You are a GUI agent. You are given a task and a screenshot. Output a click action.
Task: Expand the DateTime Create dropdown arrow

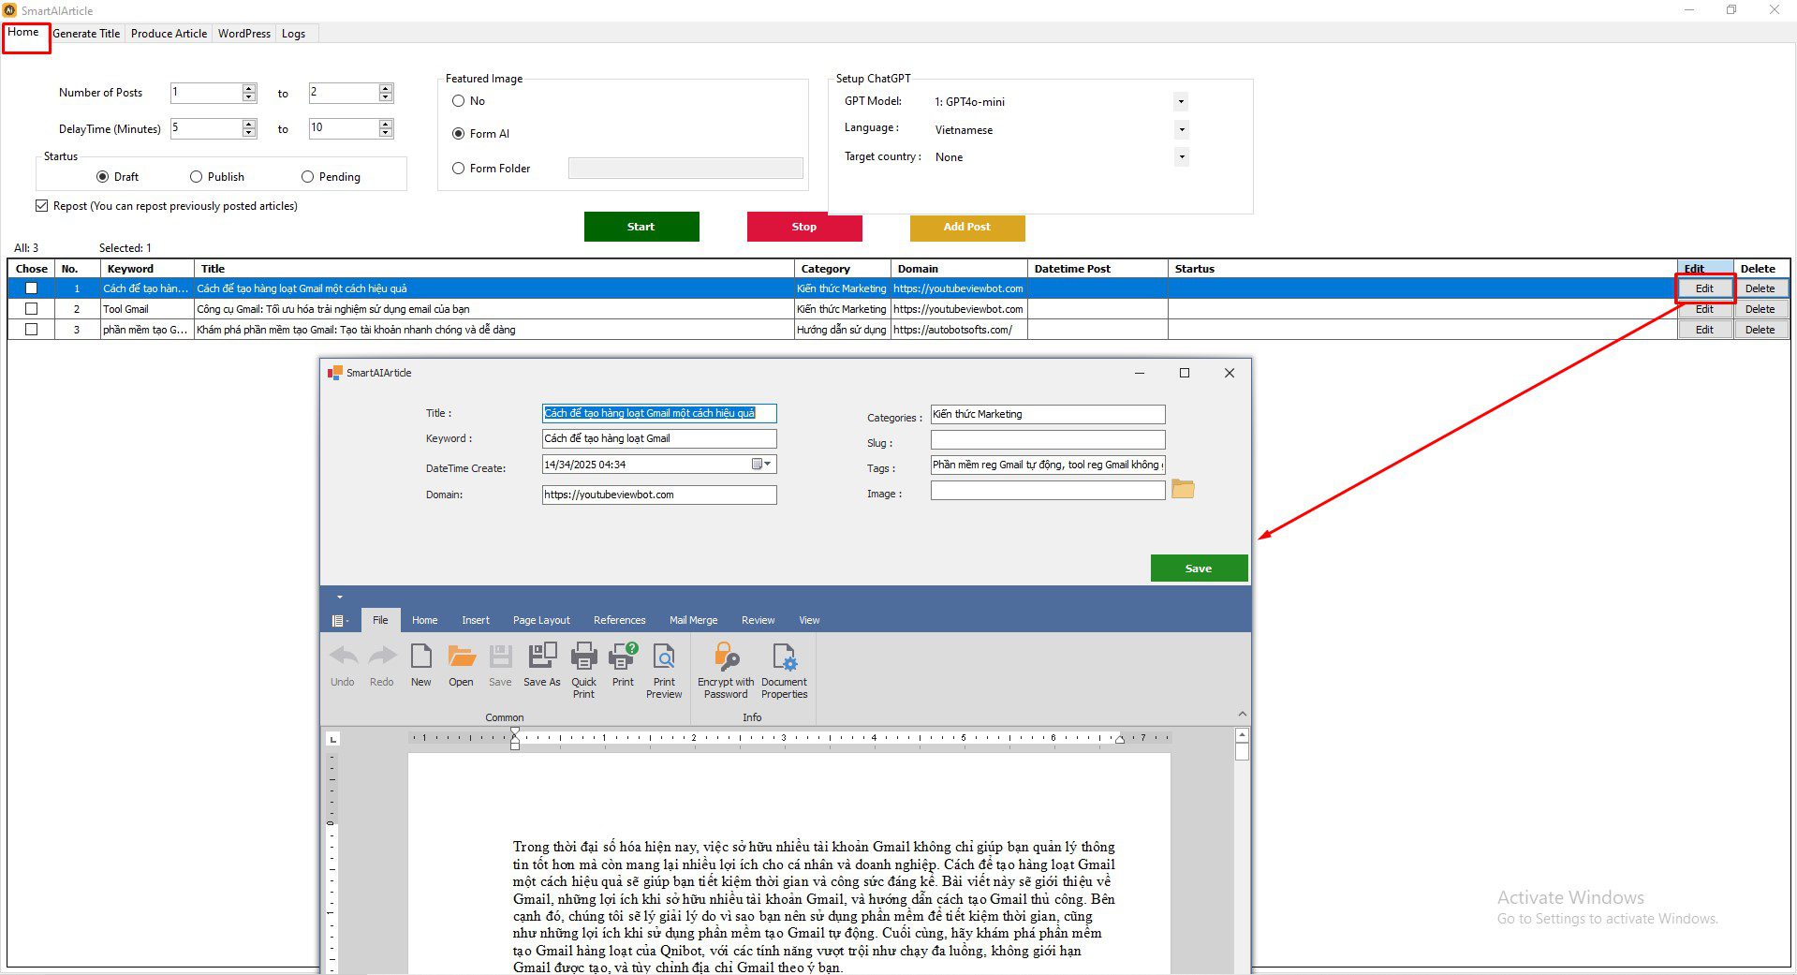[768, 464]
